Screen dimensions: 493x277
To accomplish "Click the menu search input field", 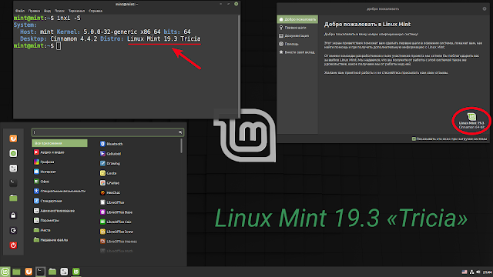I will tap(108, 132).
